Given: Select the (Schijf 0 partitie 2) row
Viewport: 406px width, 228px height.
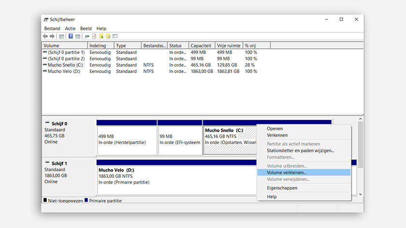Looking at the screenshot, I should coord(156,59).
